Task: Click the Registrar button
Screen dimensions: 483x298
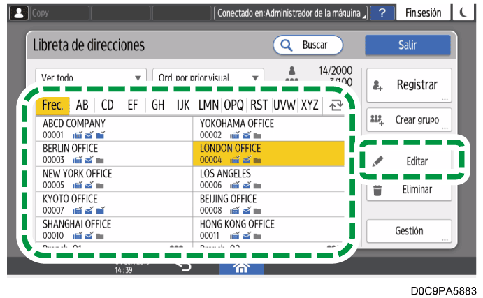Action: click(409, 85)
